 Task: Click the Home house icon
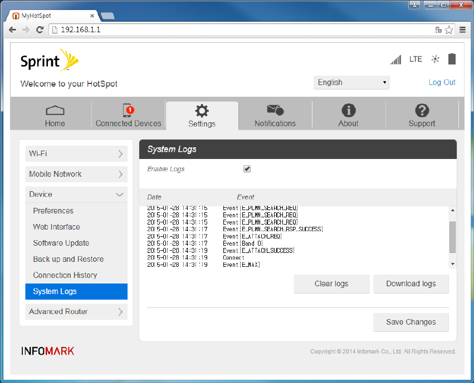click(55, 111)
